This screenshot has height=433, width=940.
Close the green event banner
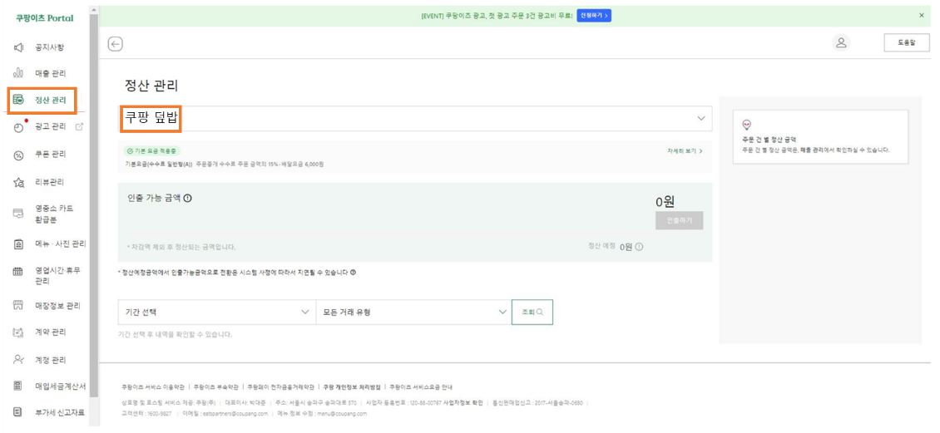(x=922, y=15)
